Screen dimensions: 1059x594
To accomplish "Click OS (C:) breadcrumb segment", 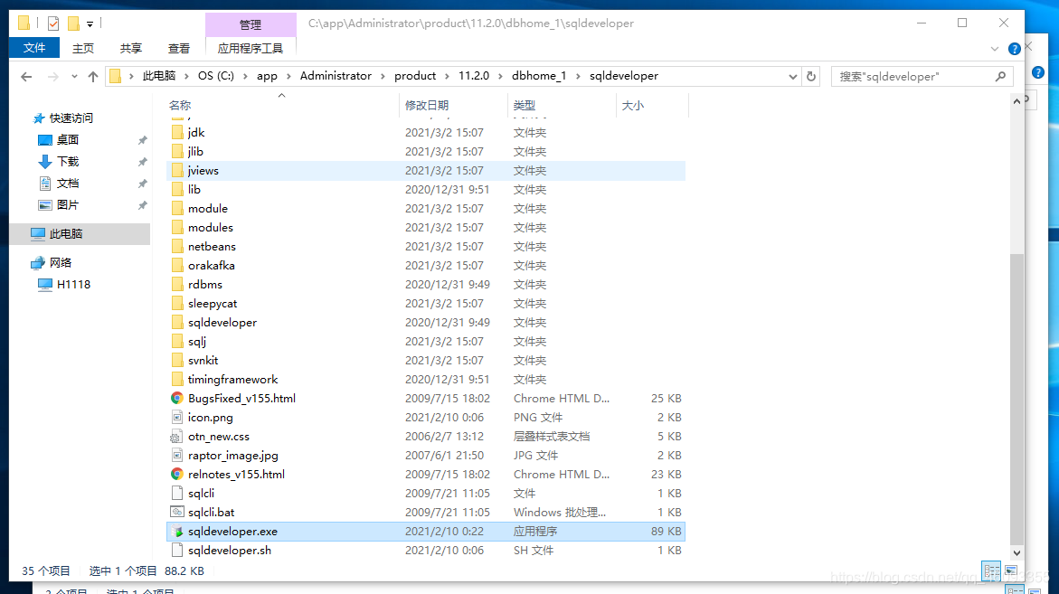I will coord(216,76).
